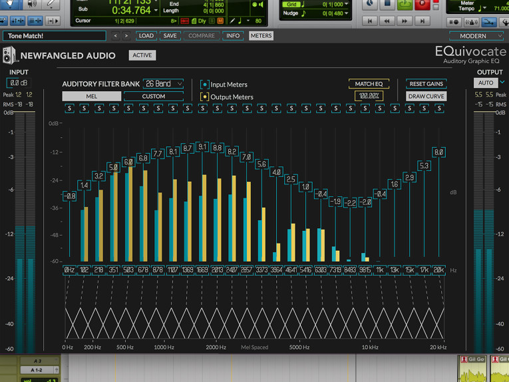
Task: Expand the output AUTO gain chevron
Action: tap(502, 82)
